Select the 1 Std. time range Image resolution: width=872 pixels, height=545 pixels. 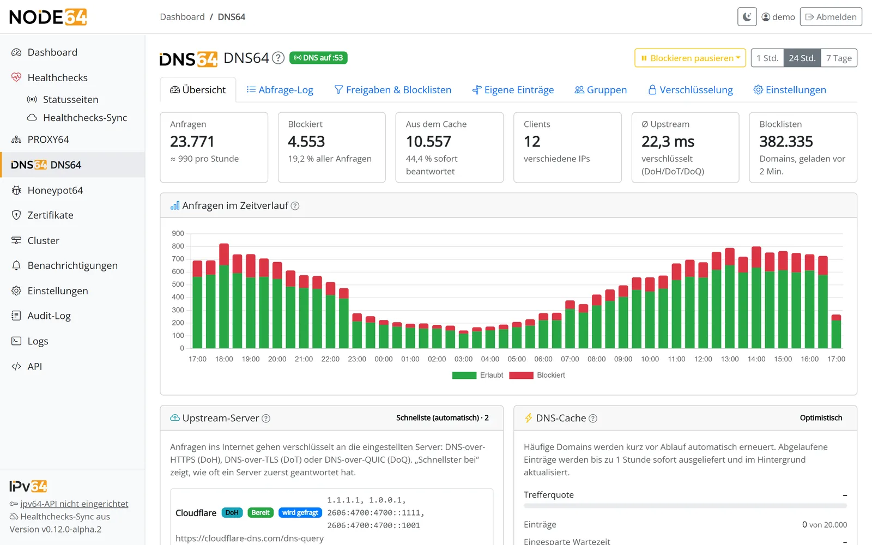pos(767,58)
